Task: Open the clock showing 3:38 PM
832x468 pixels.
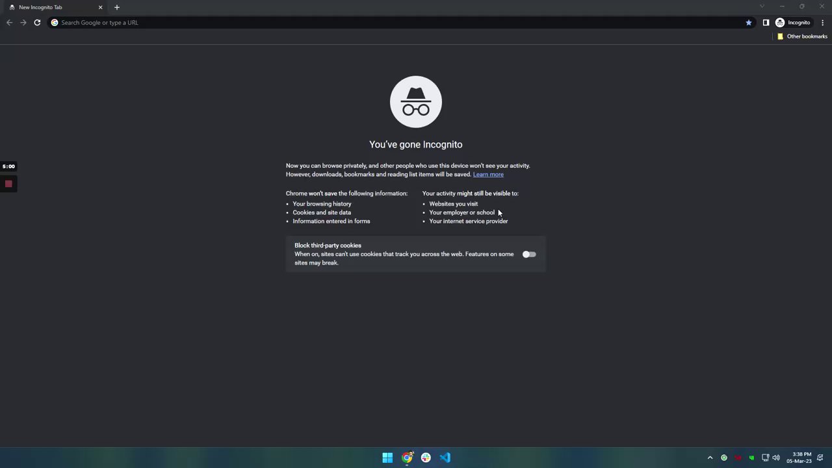Action: 799,458
